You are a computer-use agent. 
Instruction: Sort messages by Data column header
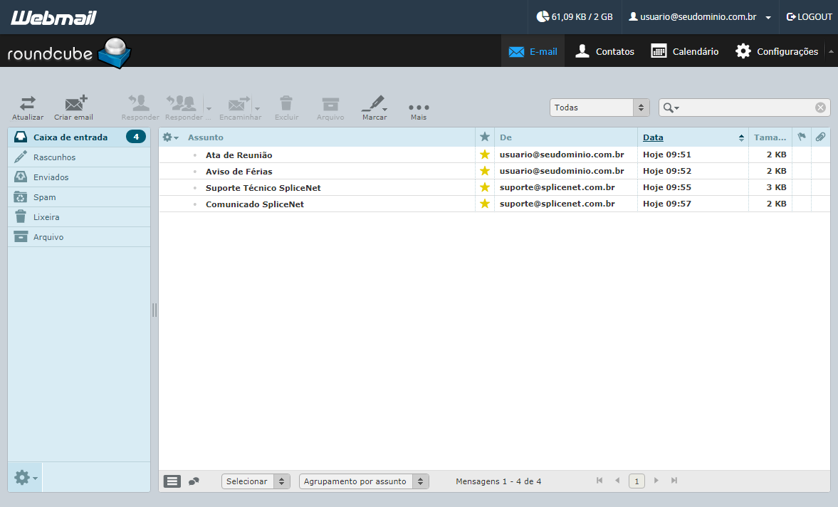653,137
